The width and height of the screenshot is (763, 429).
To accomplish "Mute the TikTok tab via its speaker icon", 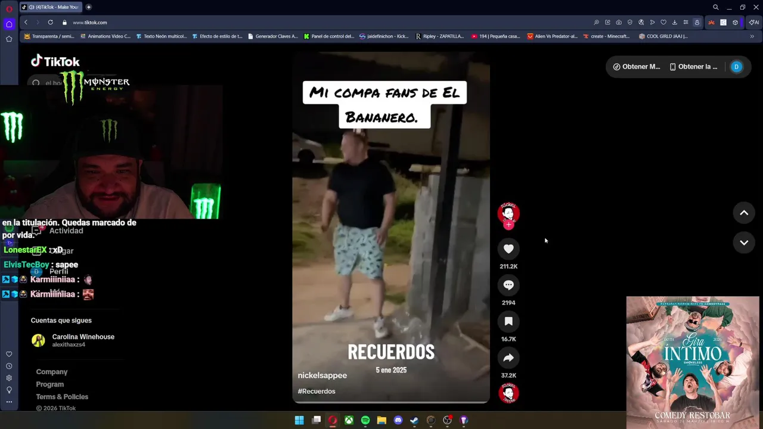I will (32, 7).
